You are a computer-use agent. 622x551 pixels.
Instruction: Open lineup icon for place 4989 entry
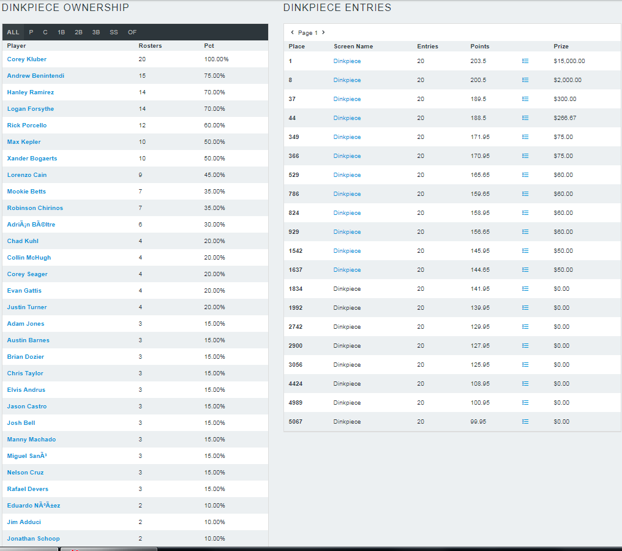525,403
